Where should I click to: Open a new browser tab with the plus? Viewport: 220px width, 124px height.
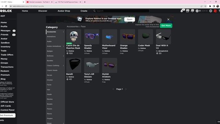point(85,2)
